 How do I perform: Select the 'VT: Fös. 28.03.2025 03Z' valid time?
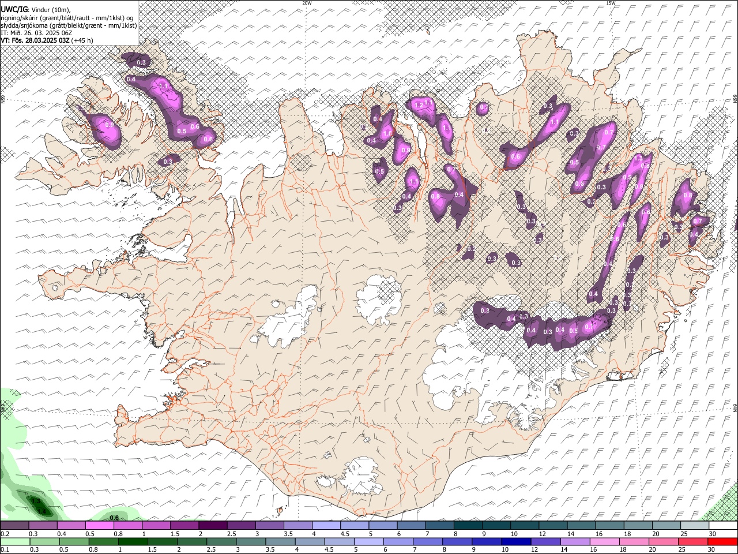(x=35, y=40)
